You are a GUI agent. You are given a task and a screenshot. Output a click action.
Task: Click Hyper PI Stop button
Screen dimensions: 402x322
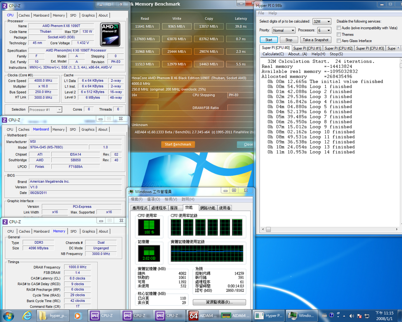[289, 40]
